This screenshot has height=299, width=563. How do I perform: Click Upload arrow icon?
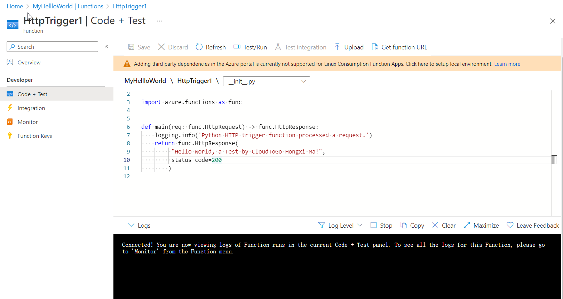[x=337, y=47]
